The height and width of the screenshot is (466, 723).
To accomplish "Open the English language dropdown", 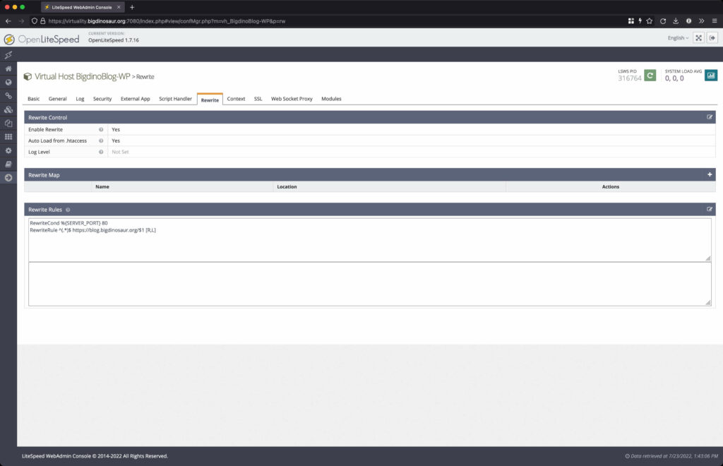I will click(676, 37).
